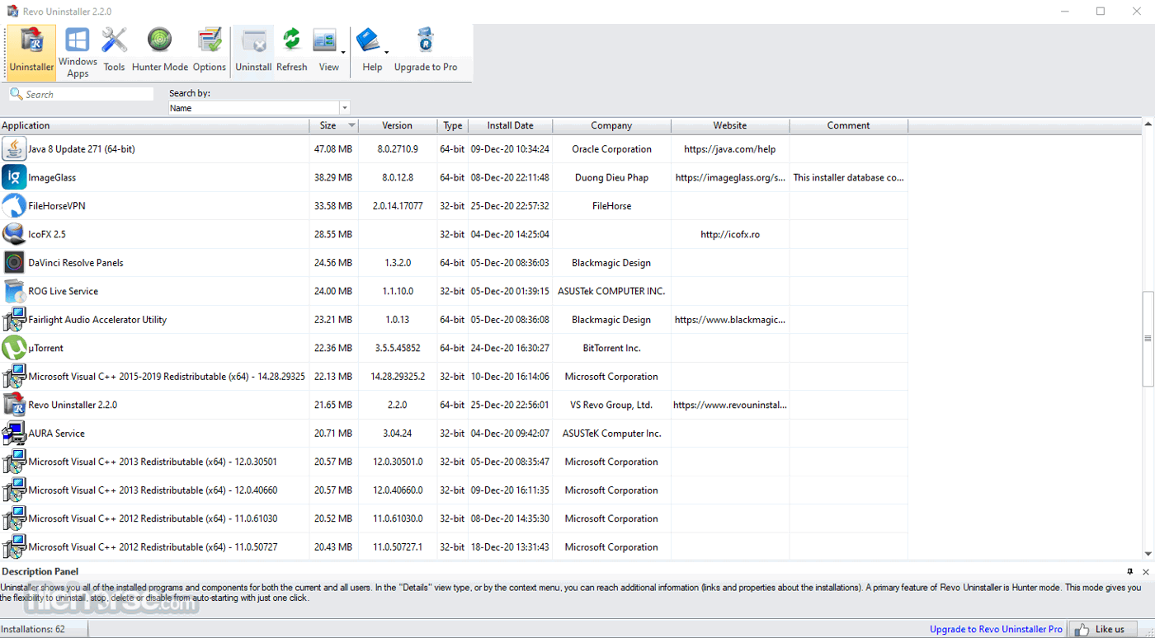
Task: Click the IcoFX 2.5 app icon
Action: [x=14, y=234]
